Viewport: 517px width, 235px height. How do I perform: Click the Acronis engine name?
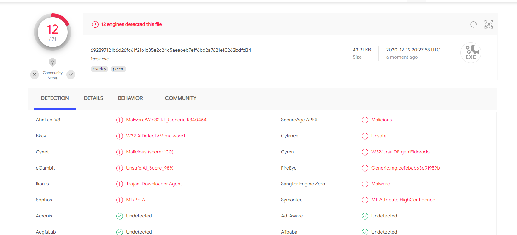click(x=44, y=216)
